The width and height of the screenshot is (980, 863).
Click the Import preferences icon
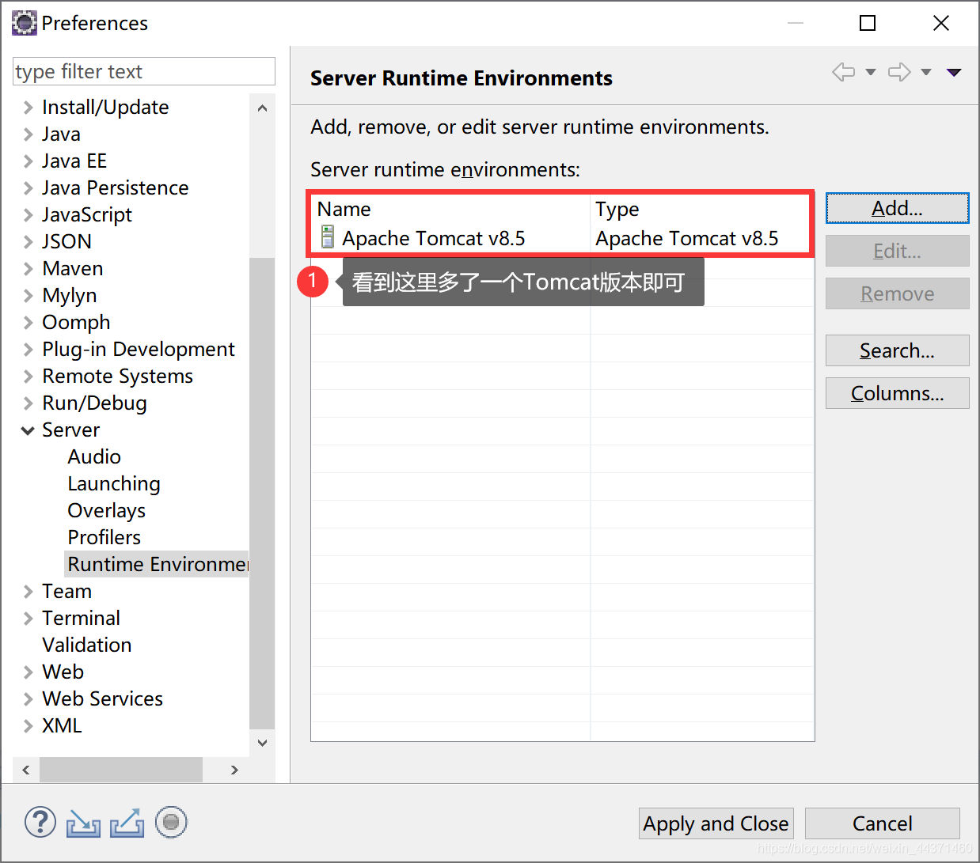pos(83,823)
